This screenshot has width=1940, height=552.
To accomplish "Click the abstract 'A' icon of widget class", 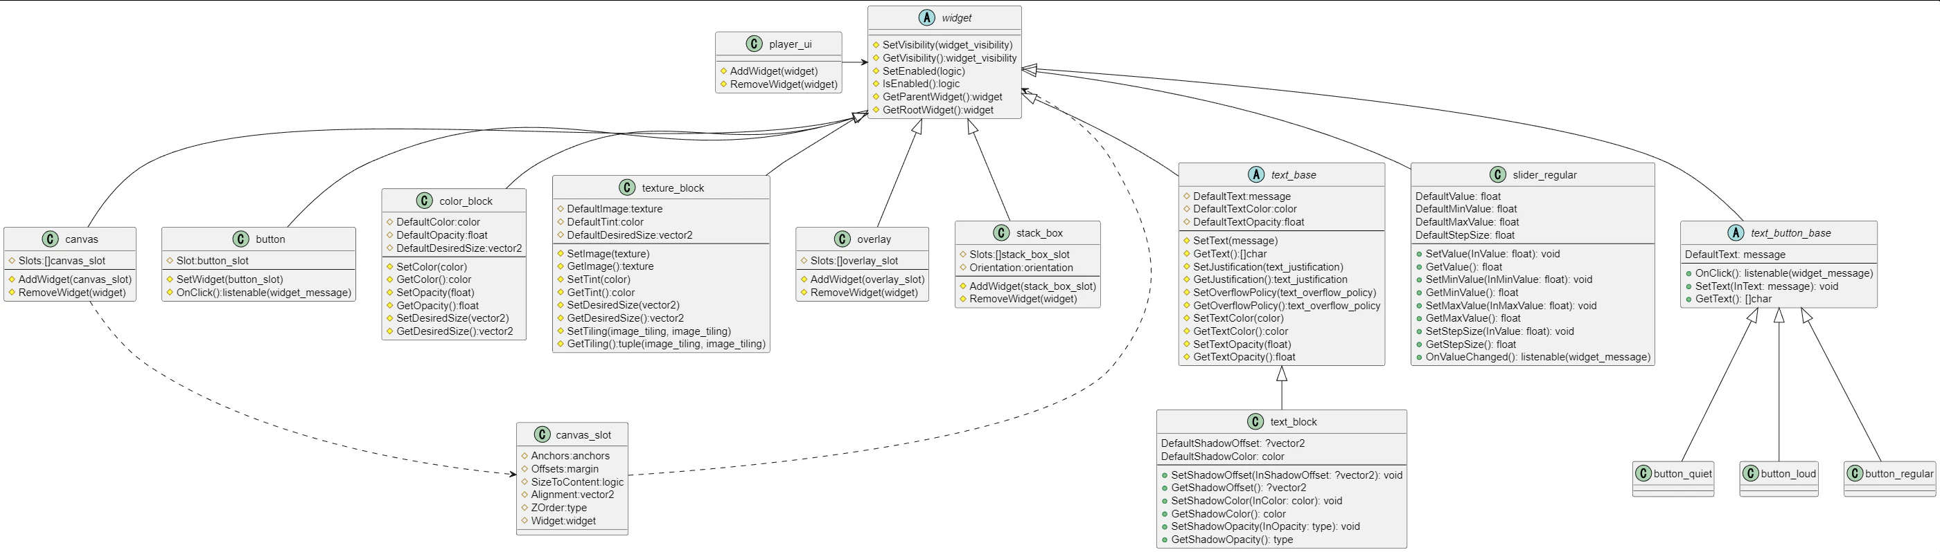I will tap(926, 17).
